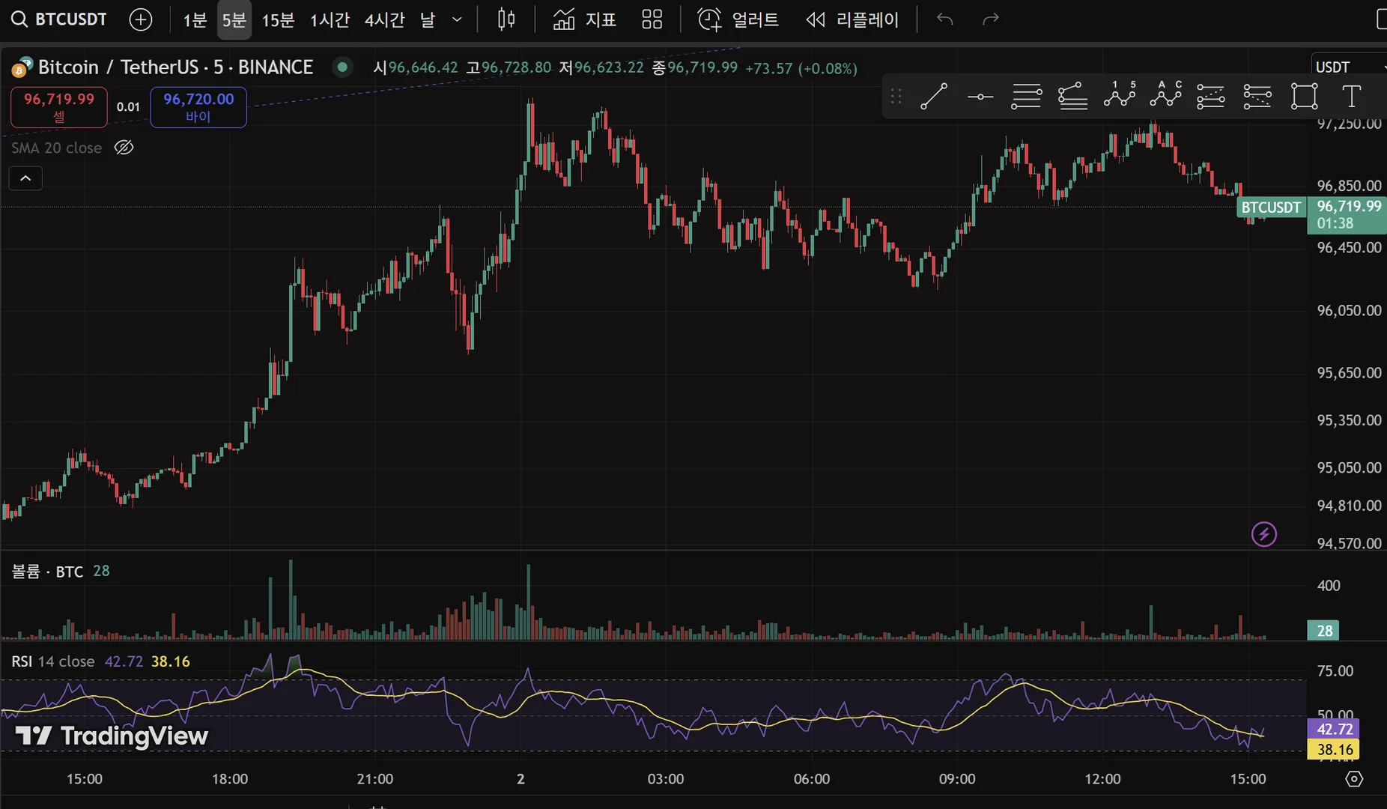
Task: Click the +73.57 (+0.08%) change value
Action: coord(801,68)
